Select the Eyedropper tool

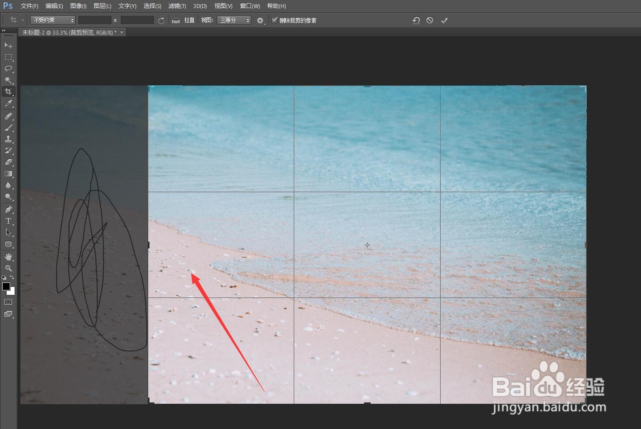click(x=8, y=104)
